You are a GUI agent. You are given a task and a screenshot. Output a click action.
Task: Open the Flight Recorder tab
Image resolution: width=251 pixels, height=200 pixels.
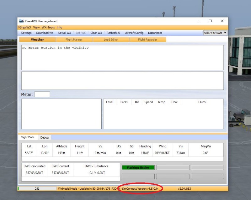[x=147, y=39]
